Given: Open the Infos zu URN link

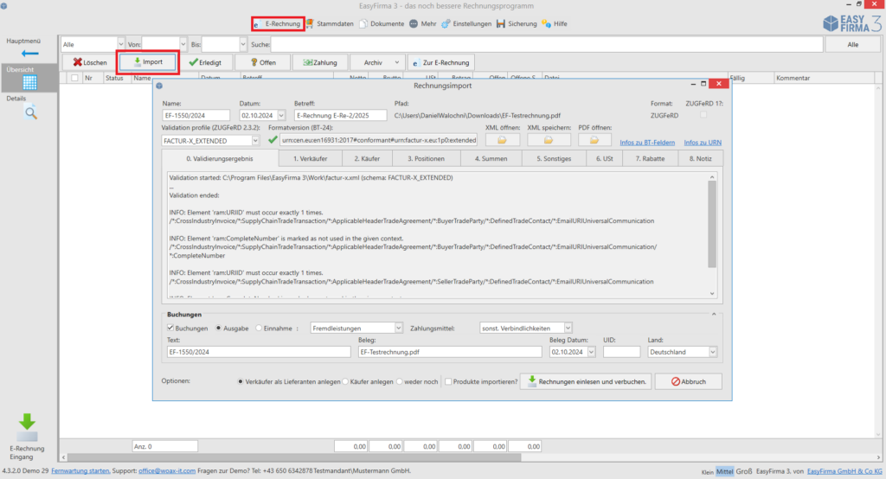Looking at the screenshot, I should (x=703, y=143).
